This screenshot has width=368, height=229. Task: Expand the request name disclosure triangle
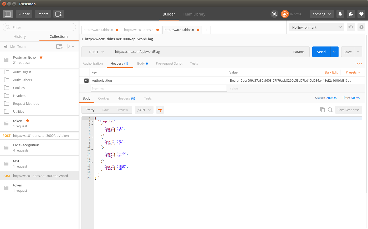coord(83,39)
